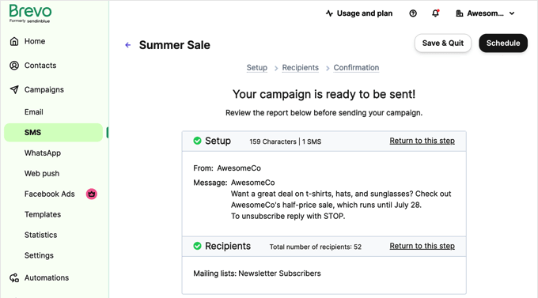Screen dimensions: 538x298
Task: Click the green check next to Setup
Action: coord(197,141)
